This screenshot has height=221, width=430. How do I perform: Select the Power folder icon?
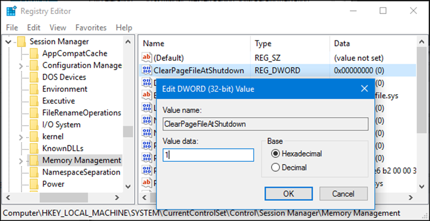point(34,184)
